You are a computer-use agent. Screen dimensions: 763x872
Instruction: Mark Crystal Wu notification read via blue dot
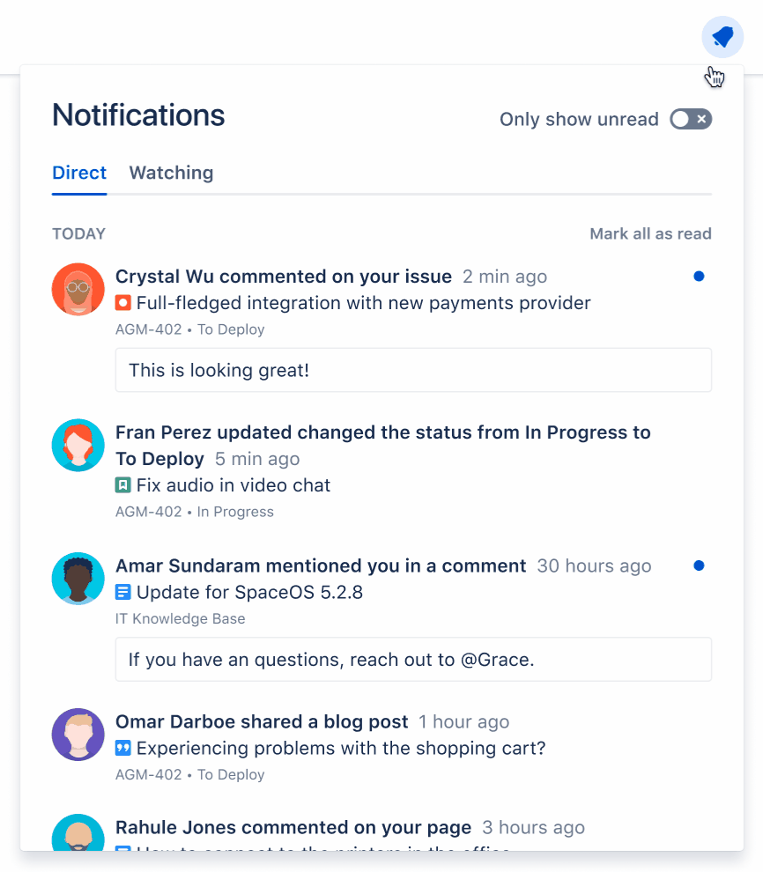699,277
